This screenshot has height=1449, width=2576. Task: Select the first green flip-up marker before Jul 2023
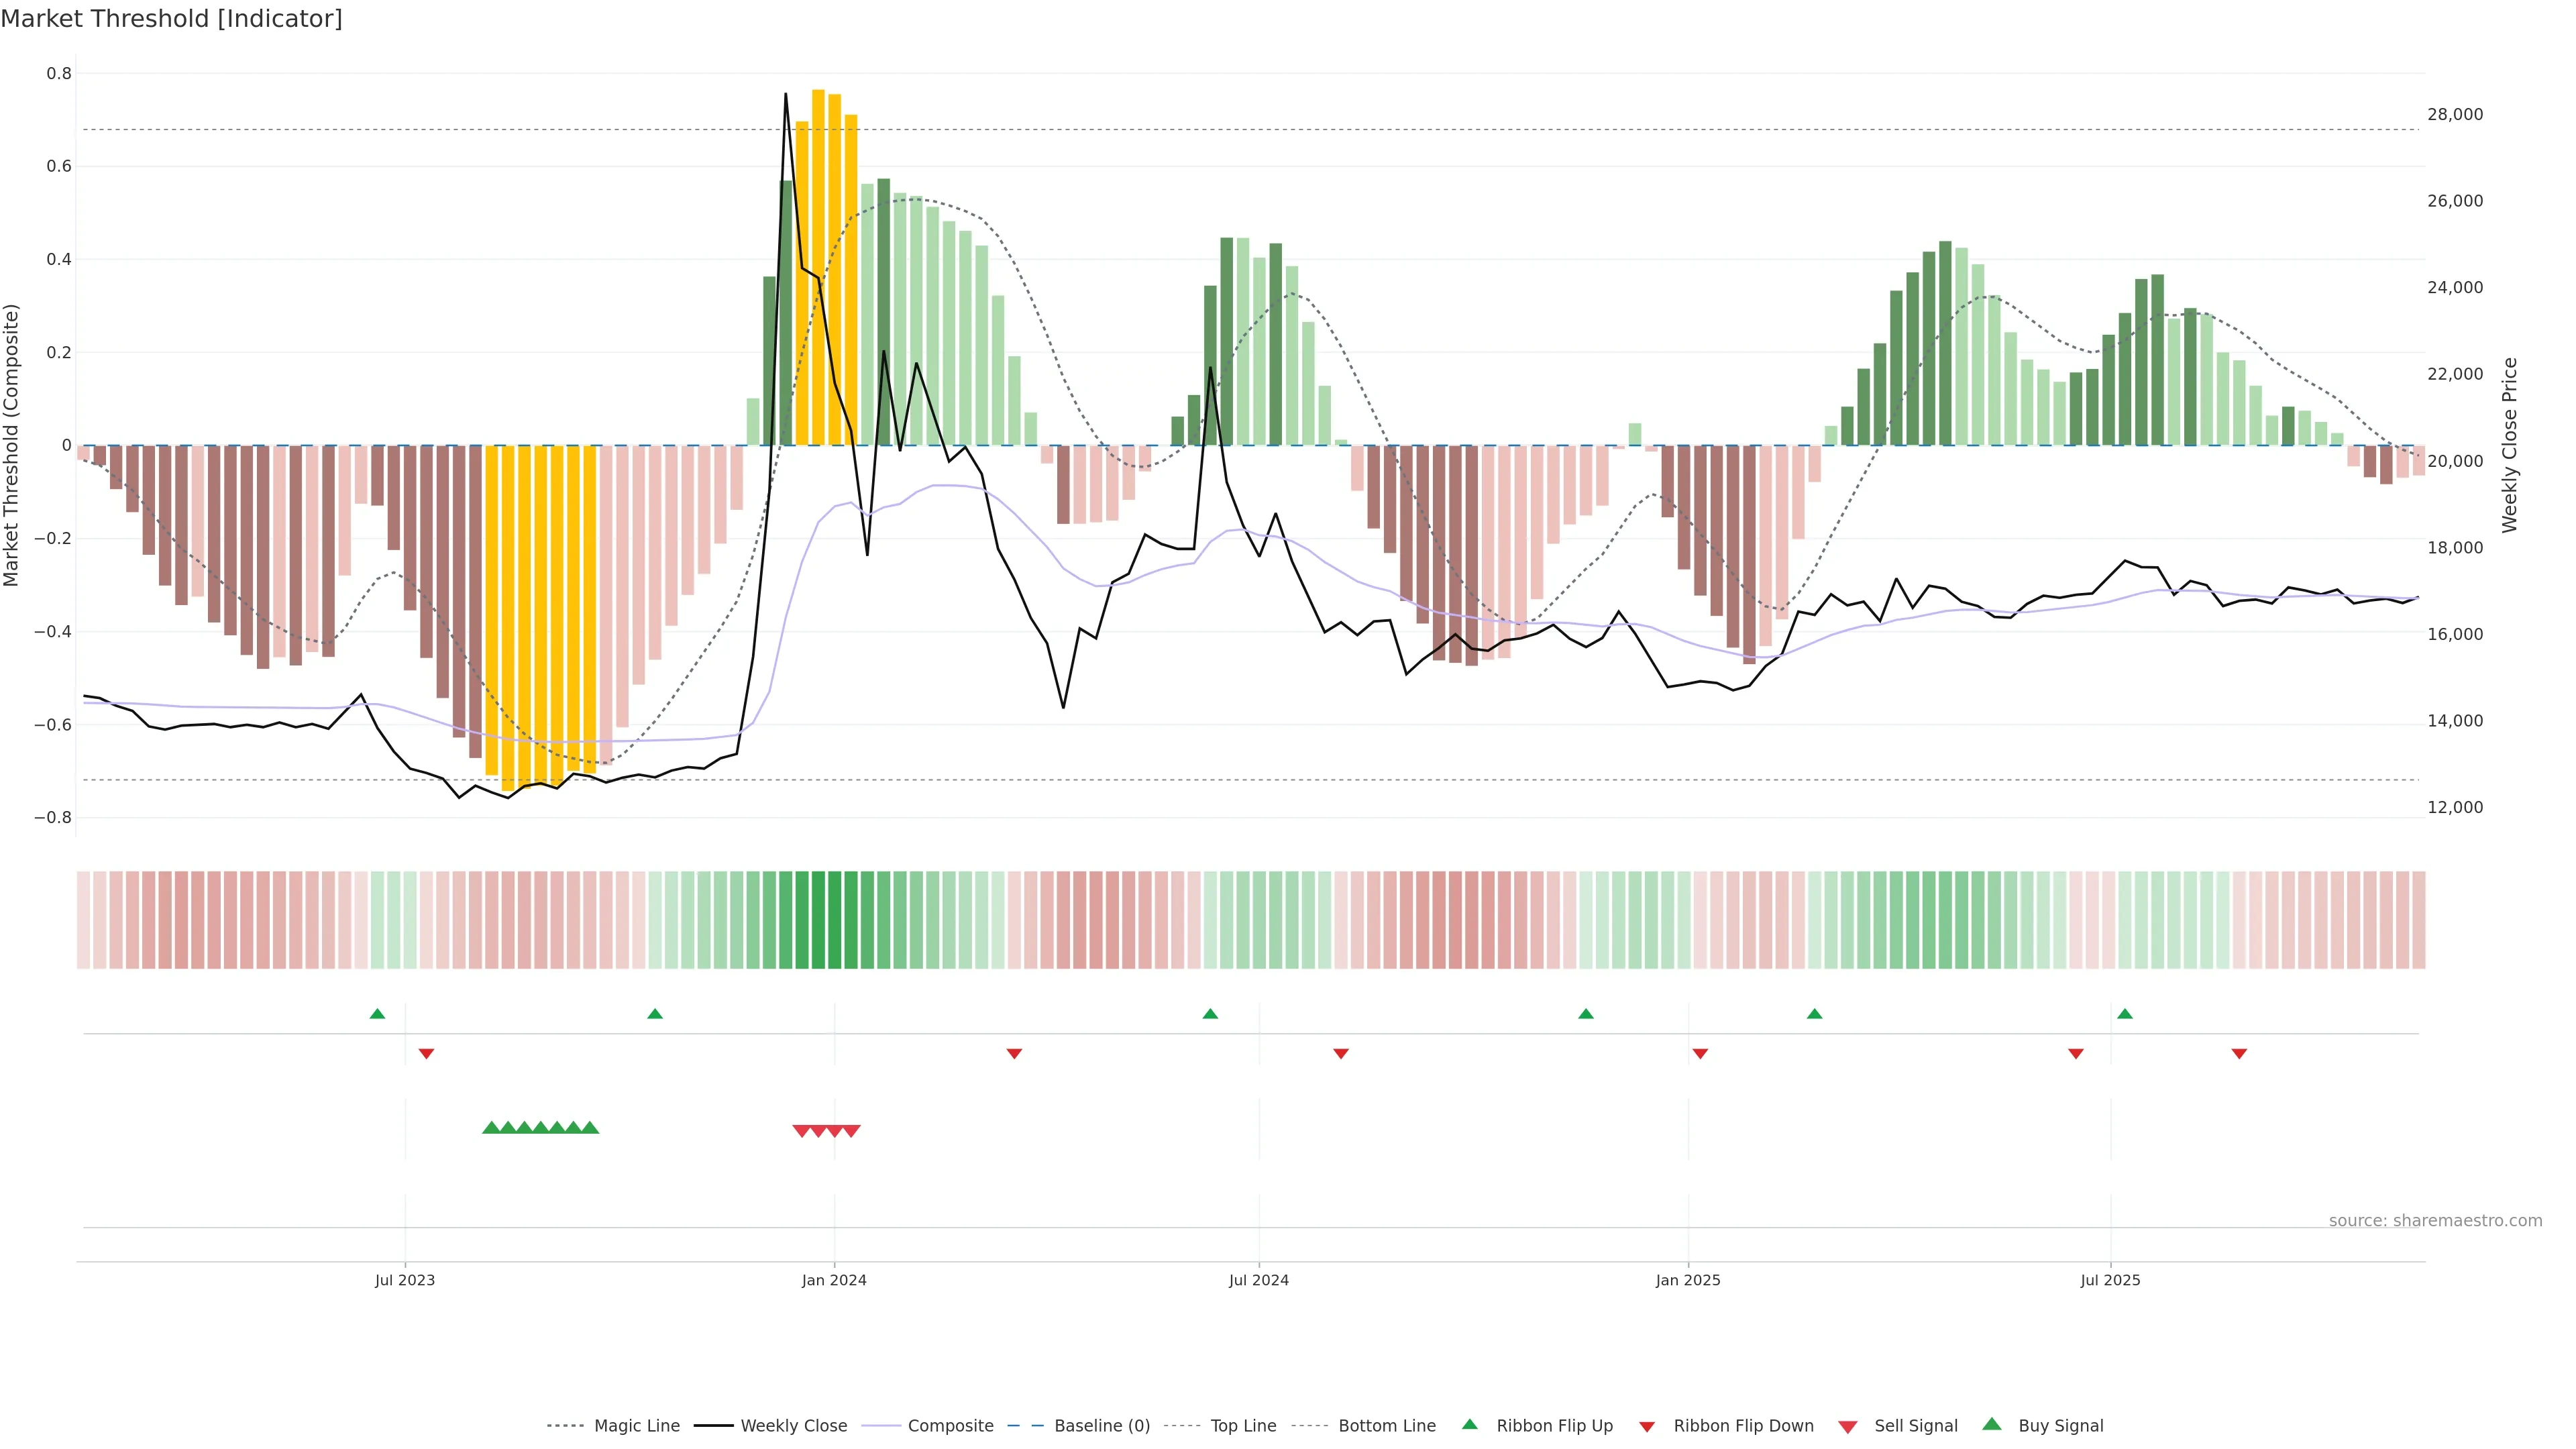[x=377, y=1014]
